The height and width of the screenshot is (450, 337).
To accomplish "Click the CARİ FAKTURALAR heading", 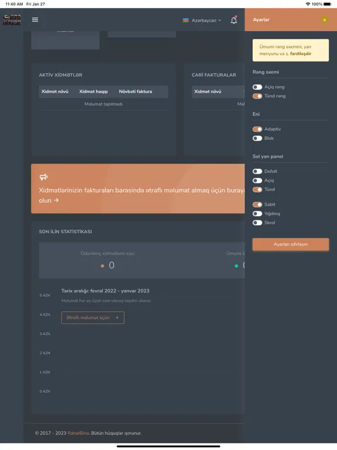I will pyautogui.click(x=214, y=75).
